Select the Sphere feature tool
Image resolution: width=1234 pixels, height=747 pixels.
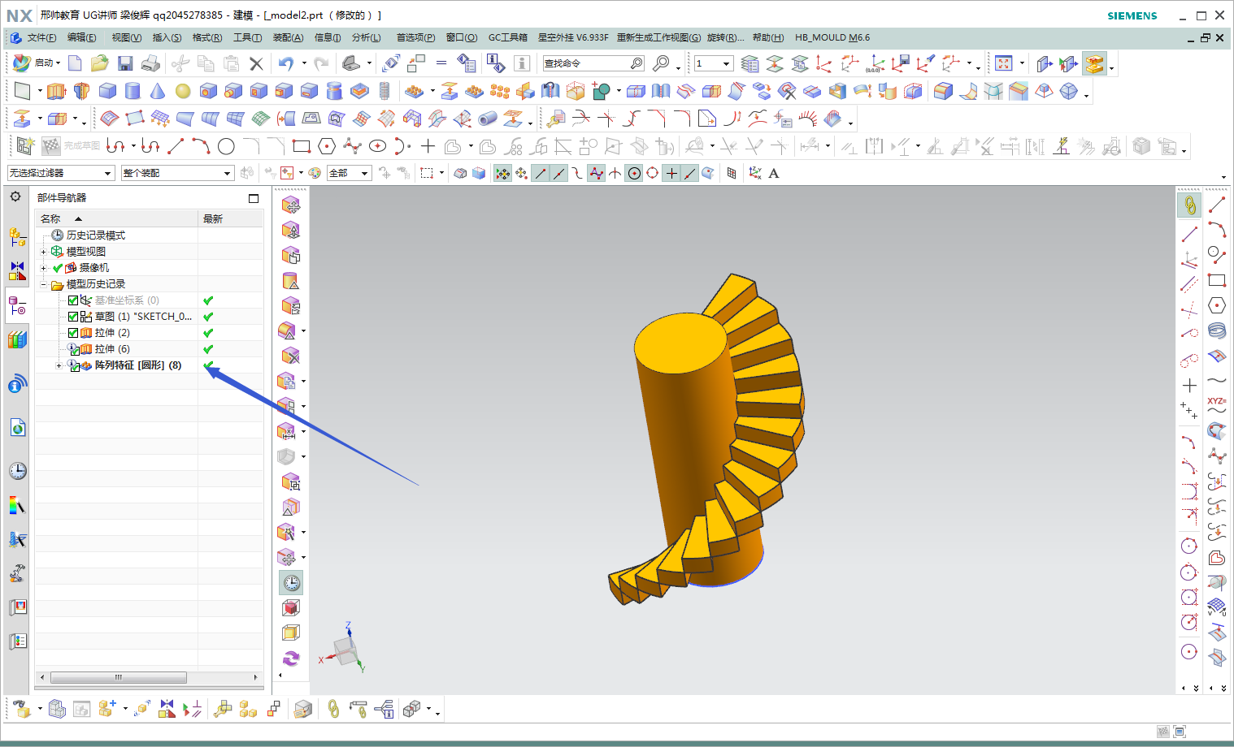point(183,91)
